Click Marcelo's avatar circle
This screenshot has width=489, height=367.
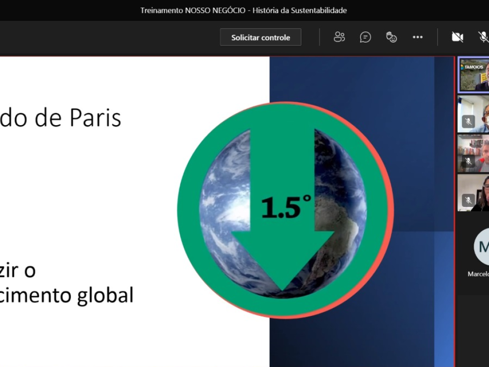coord(482,247)
